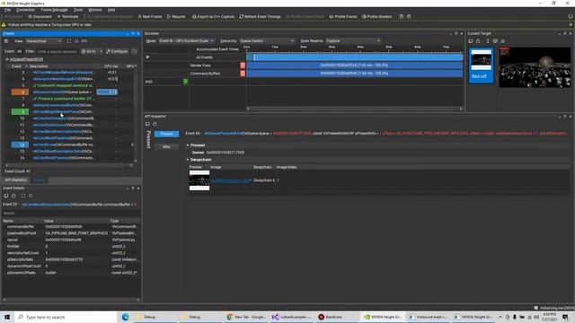The width and height of the screenshot is (575, 323).
Task: Click the swapchain preview thumbnail
Action: (199, 180)
